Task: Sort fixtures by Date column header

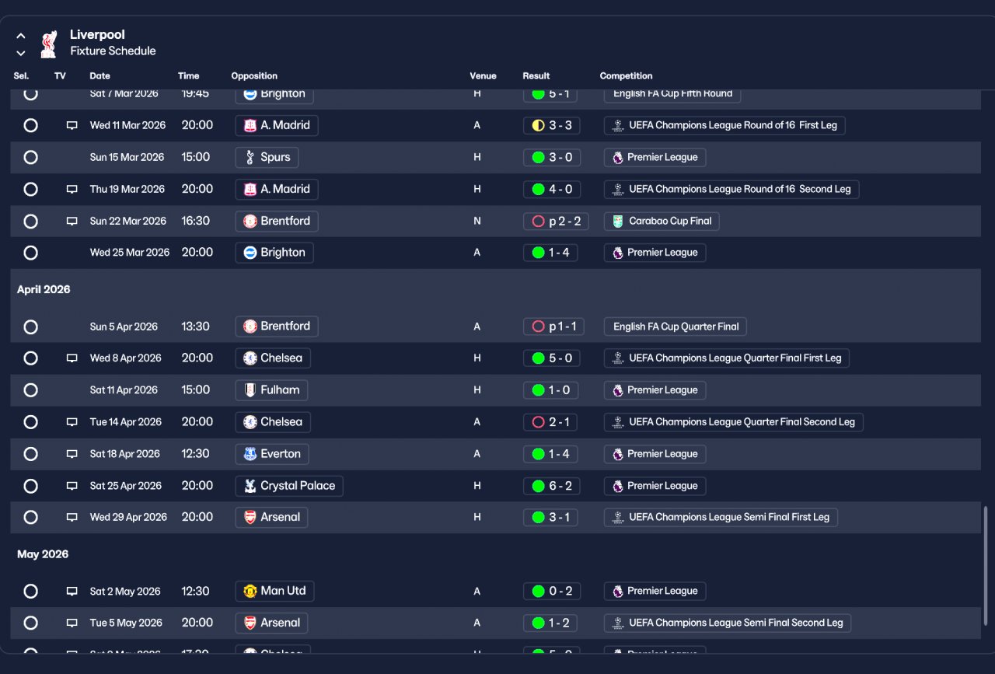Action: click(x=99, y=76)
